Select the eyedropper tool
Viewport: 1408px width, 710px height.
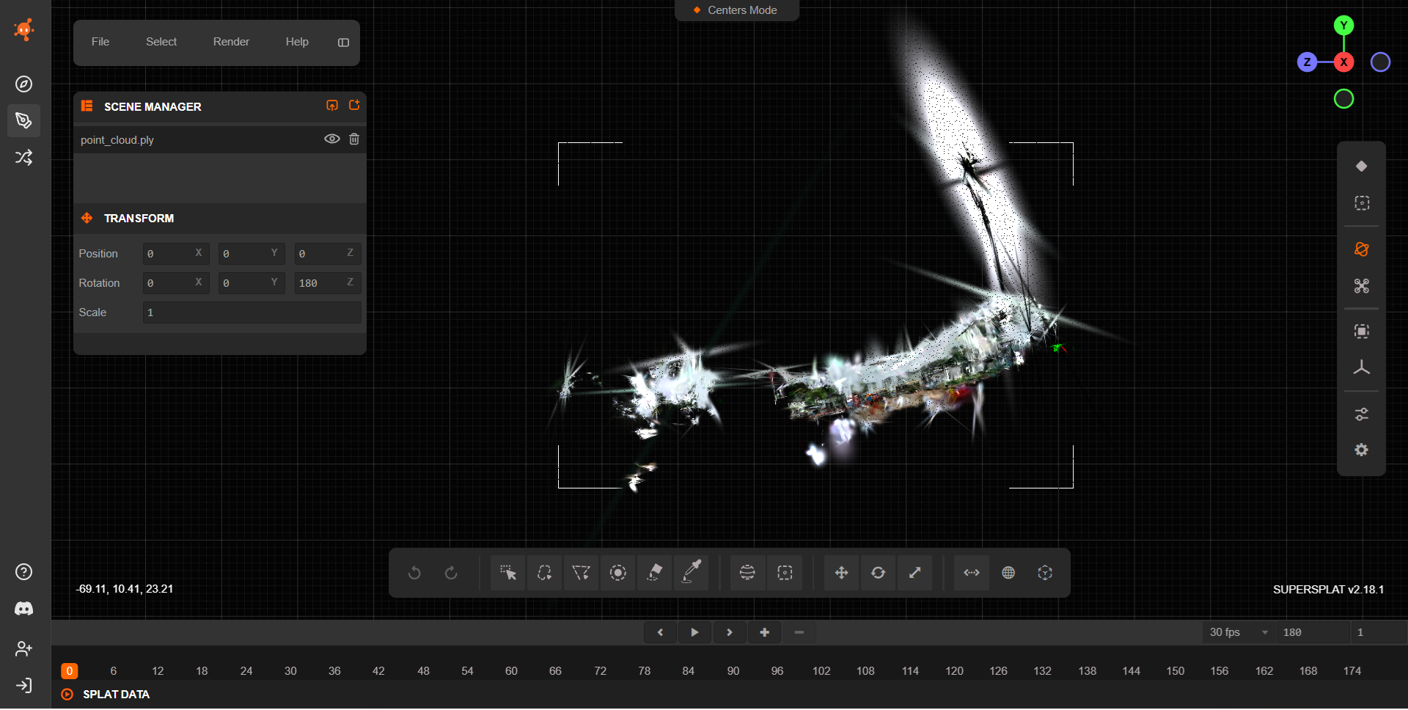(x=692, y=573)
